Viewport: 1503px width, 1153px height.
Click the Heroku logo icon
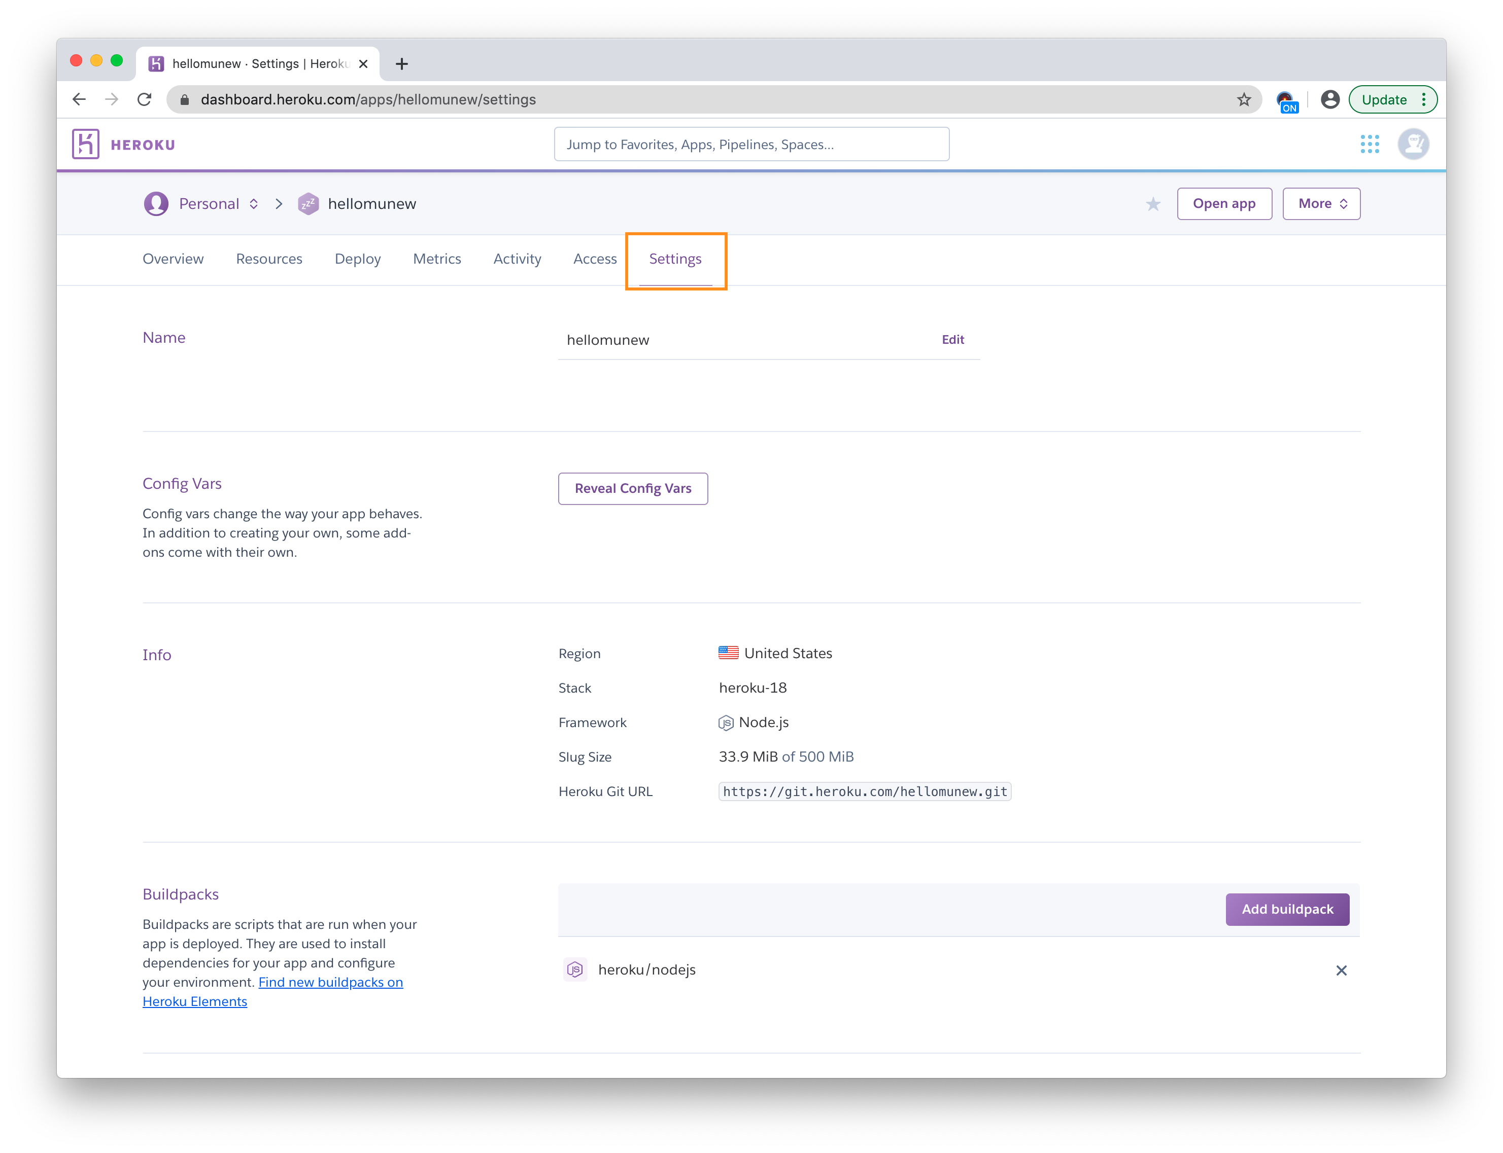pos(86,144)
